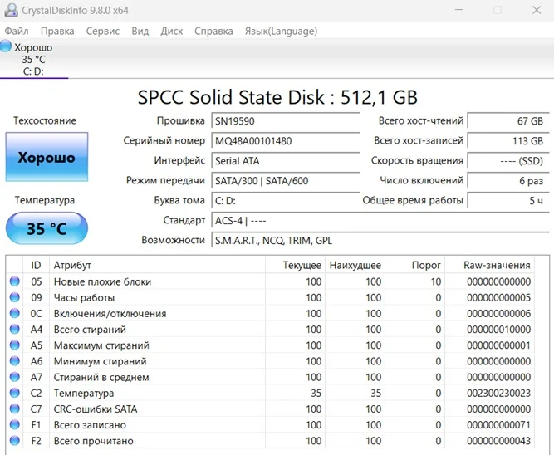Click the CrystalDiskInfo app icon in title bar
554x455 pixels.
(x=12, y=10)
